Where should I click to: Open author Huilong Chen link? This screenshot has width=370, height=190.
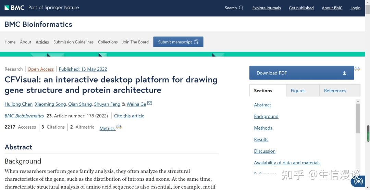pos(18,104)
